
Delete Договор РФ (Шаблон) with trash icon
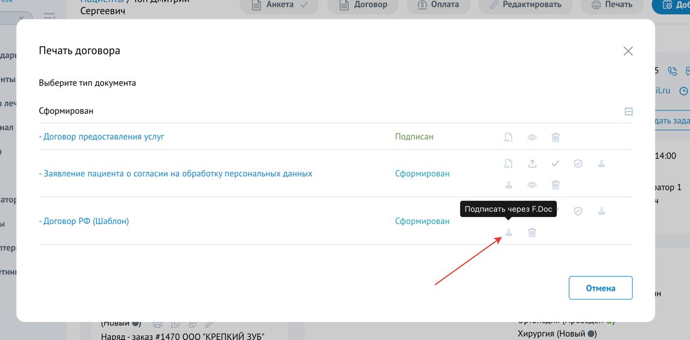click(x=532, y=232)
